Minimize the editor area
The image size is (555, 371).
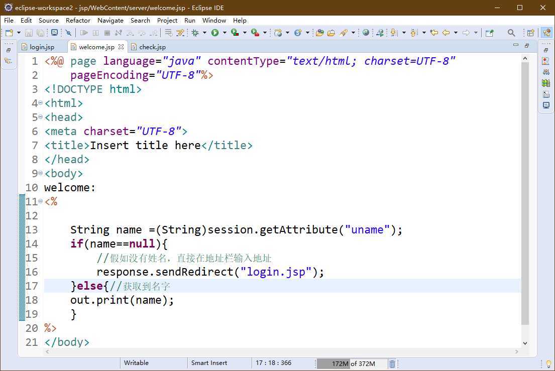point(516,45)
